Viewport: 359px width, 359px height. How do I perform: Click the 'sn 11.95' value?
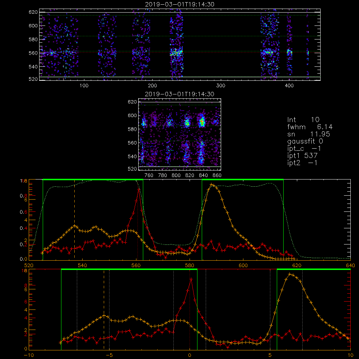(x=309, y=134)
